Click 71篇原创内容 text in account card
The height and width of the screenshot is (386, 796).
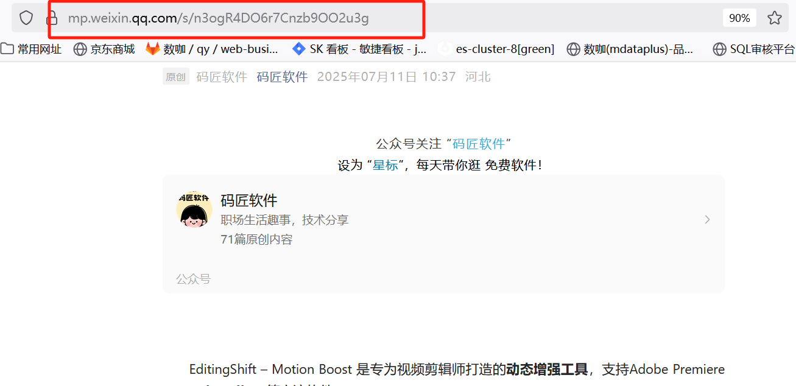(x=256, y=239)
